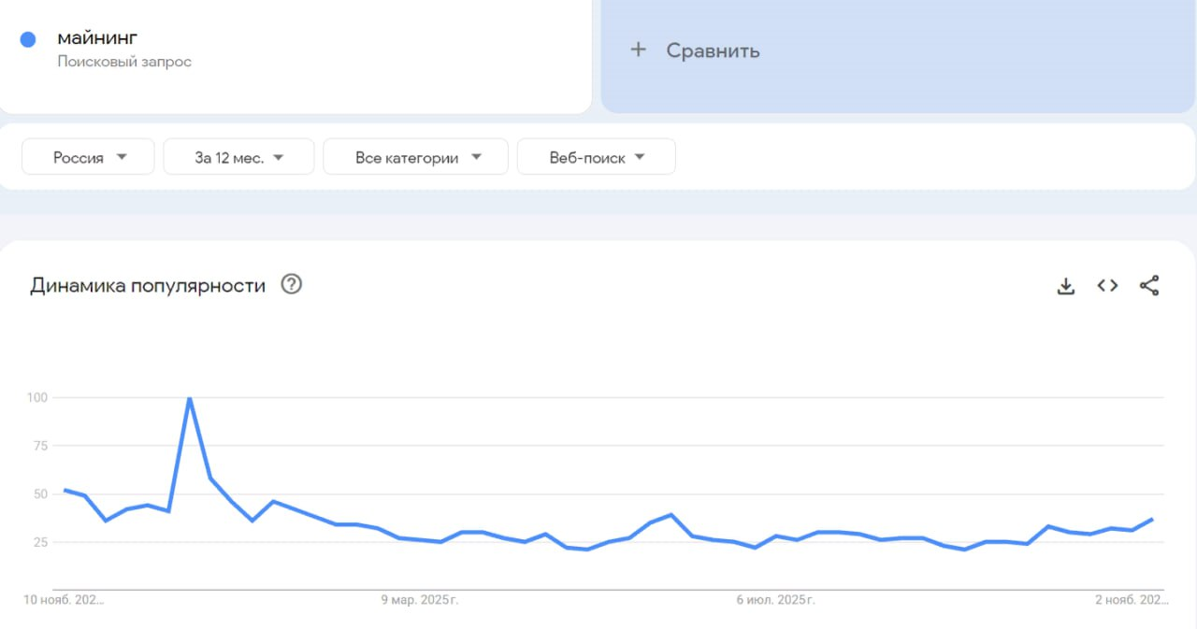Click the Поисковый запрос label
The image size is (1197, 629).
click(x=124, y=62)
